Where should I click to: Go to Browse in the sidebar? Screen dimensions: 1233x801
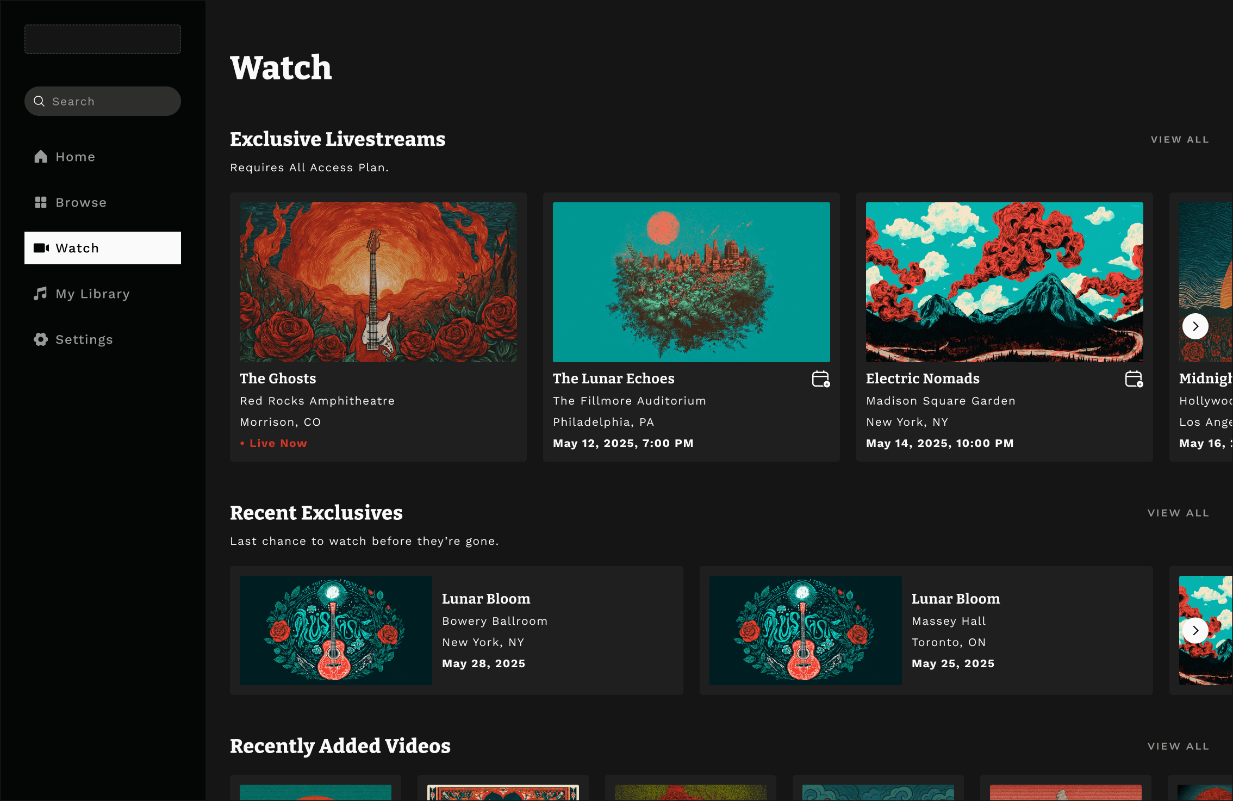(81, 202)
